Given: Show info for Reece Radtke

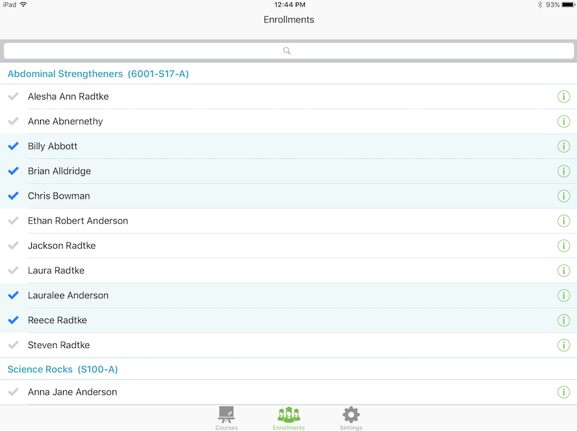Looking at the screenshot, I should pos(563,320).
